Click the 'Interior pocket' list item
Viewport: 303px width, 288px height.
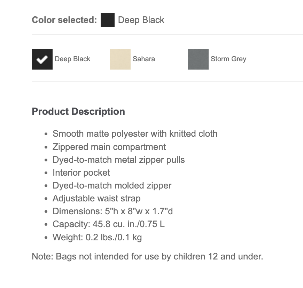tap(81, 173)
